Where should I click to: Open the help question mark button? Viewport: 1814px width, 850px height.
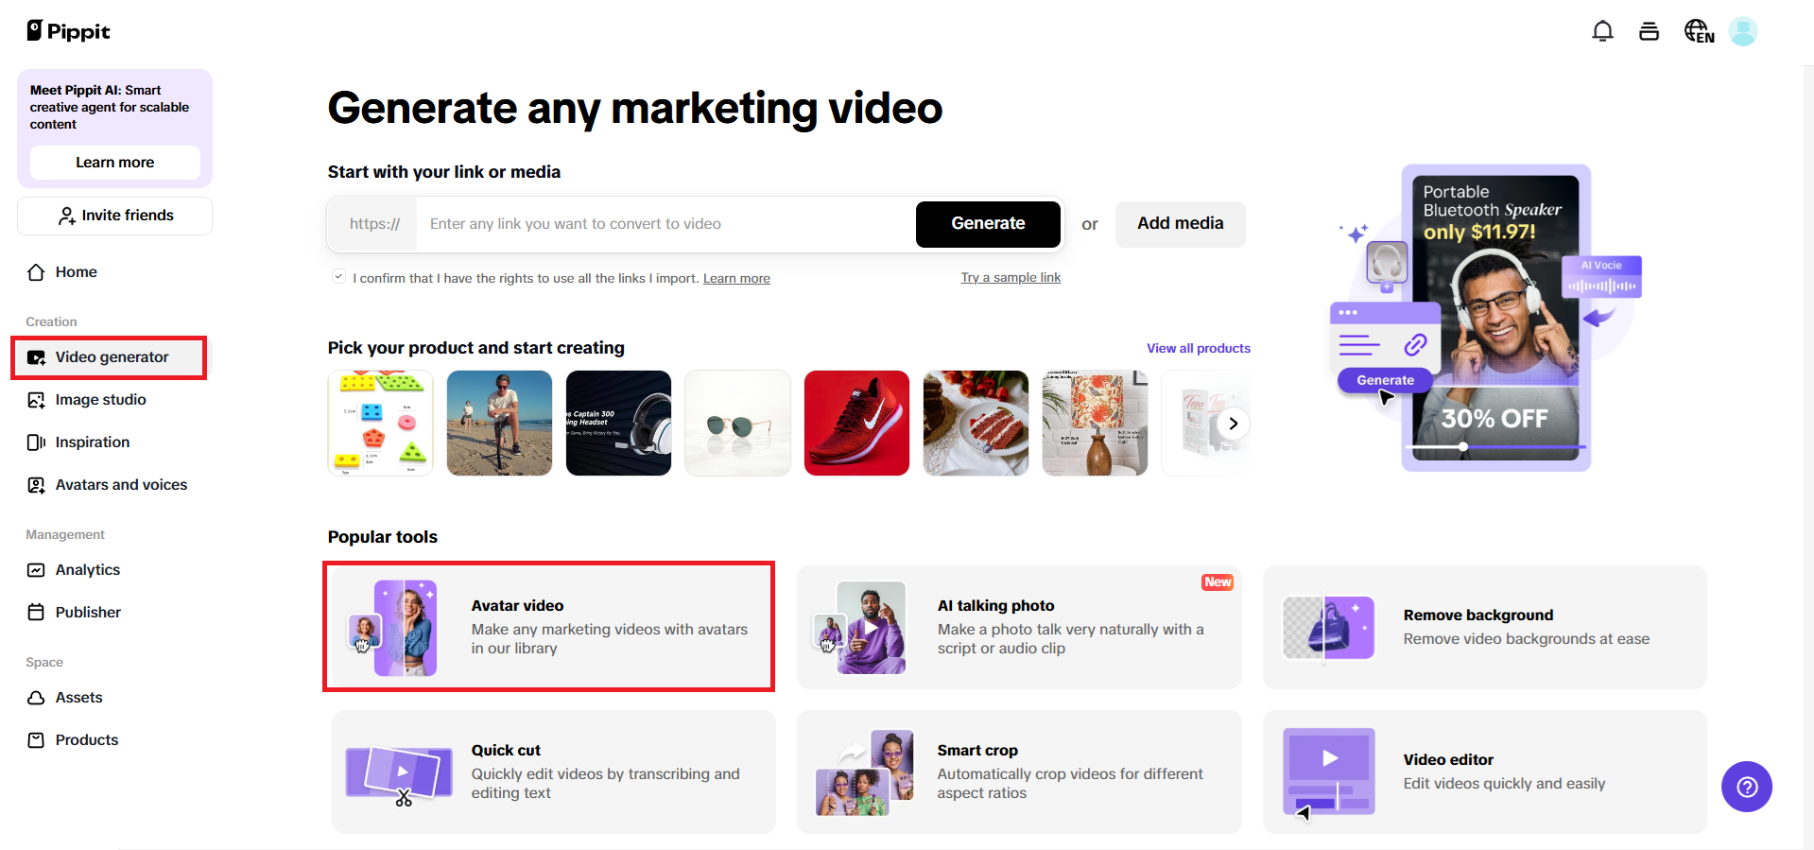[1747, 787]
